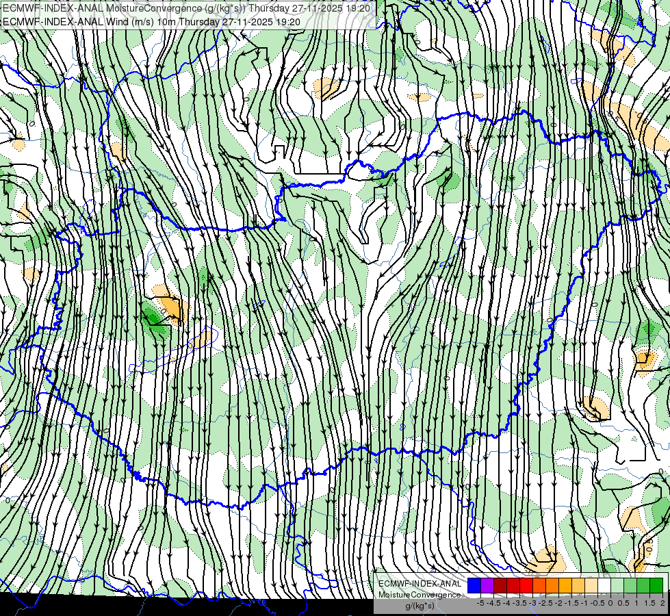670x616 pixels.
Task: Click the MoistureConvergence title line at top
Action: tap(186, 8)
